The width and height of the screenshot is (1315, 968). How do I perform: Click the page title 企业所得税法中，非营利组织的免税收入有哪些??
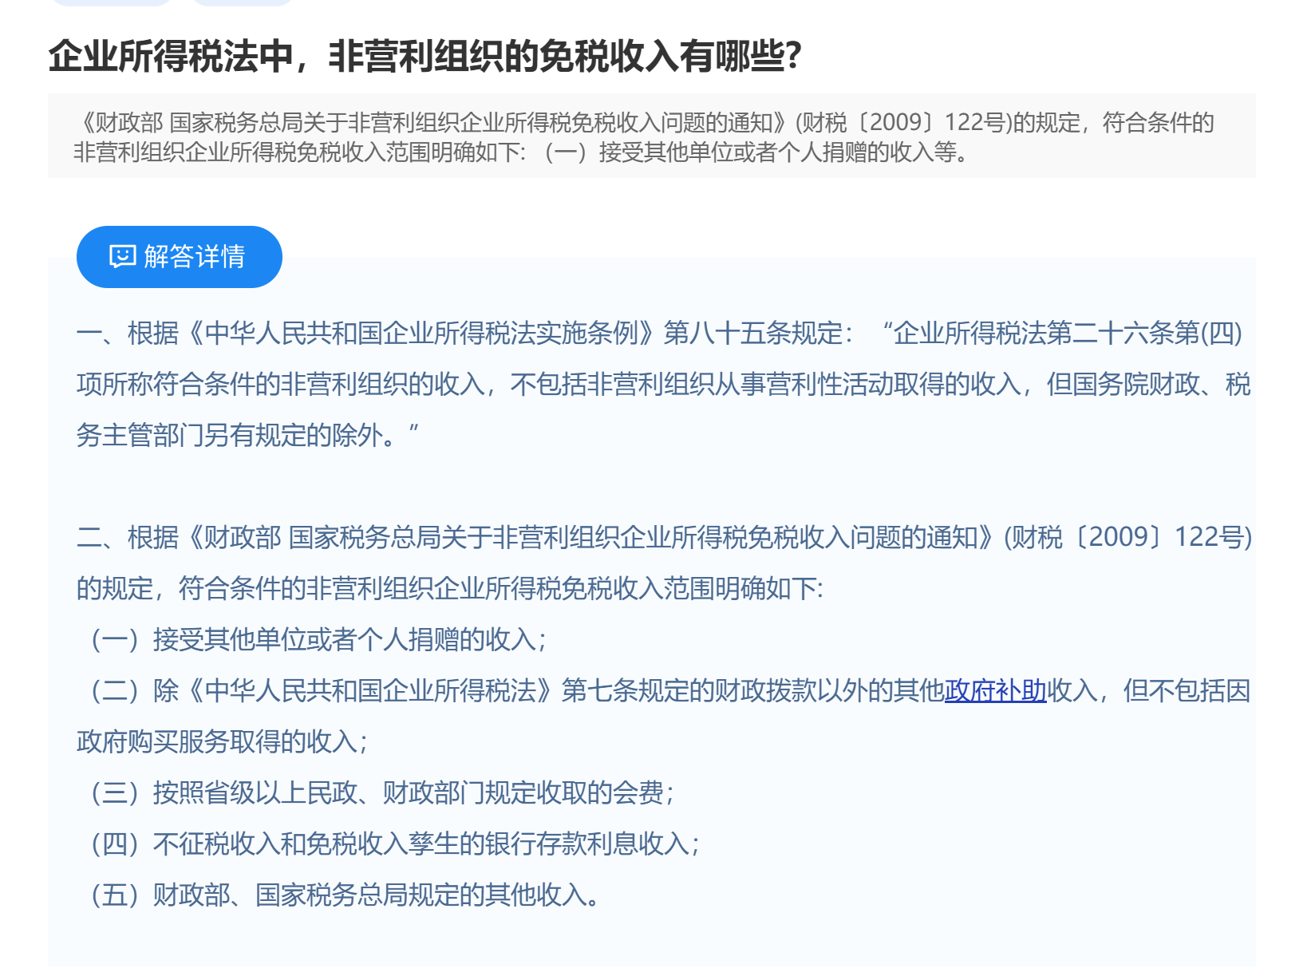[425, 57]
